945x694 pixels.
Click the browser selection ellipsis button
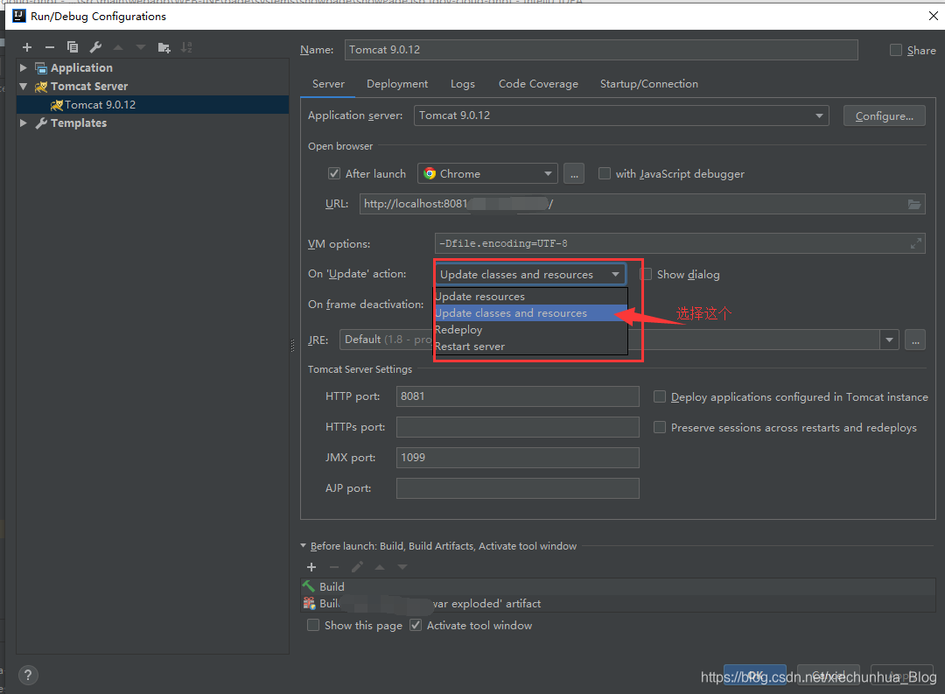tap(574, 174)
